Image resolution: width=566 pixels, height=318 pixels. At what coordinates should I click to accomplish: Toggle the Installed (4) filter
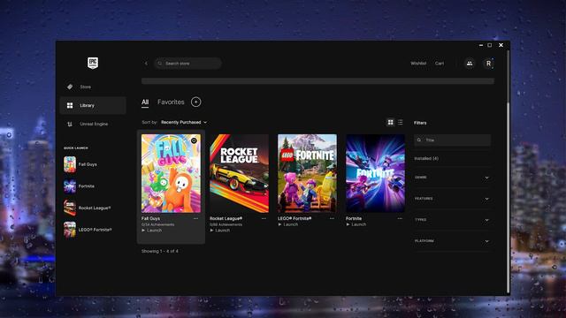(x=426, y=159)
